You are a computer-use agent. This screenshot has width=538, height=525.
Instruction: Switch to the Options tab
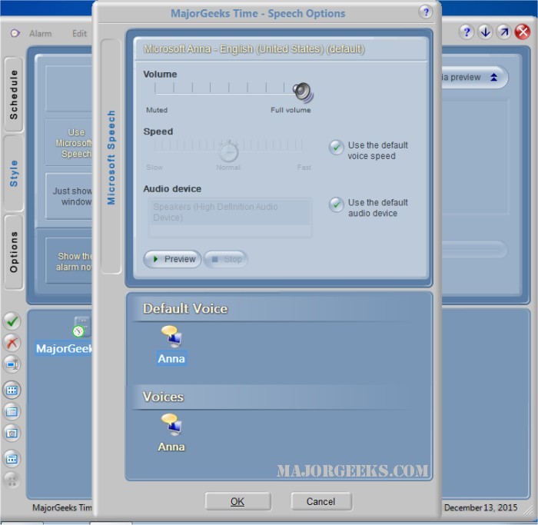click(14, 252)
